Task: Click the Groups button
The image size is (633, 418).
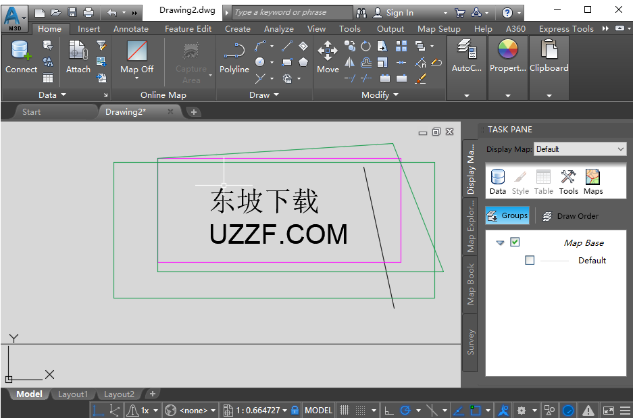Action: pyautogui.click(x=507, y=216)
